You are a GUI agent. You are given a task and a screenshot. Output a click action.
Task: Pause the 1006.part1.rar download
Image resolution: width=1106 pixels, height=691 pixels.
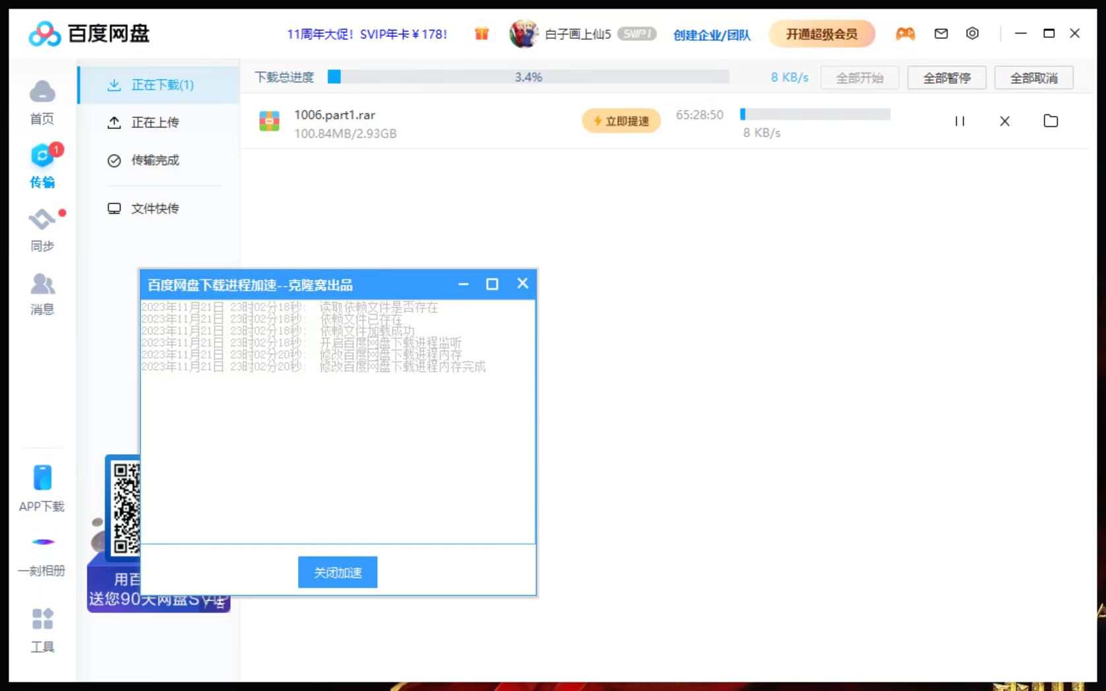click(x=960, y=121)
